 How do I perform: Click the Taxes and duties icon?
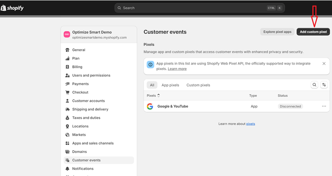[x=67, y=118]
